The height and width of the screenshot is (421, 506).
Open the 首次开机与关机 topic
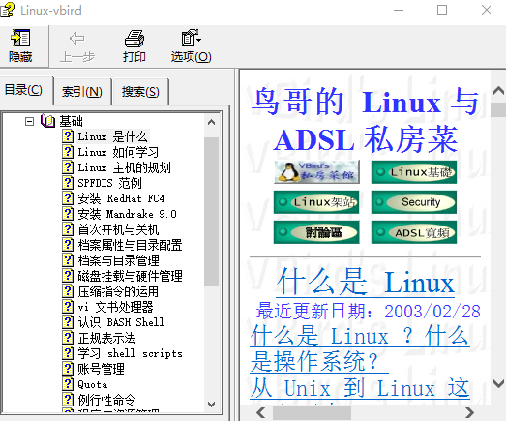118,229
